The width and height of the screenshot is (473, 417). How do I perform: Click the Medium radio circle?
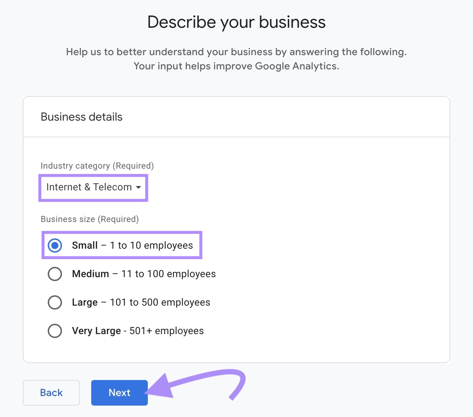pyautogui.click(x=54, y=274)
